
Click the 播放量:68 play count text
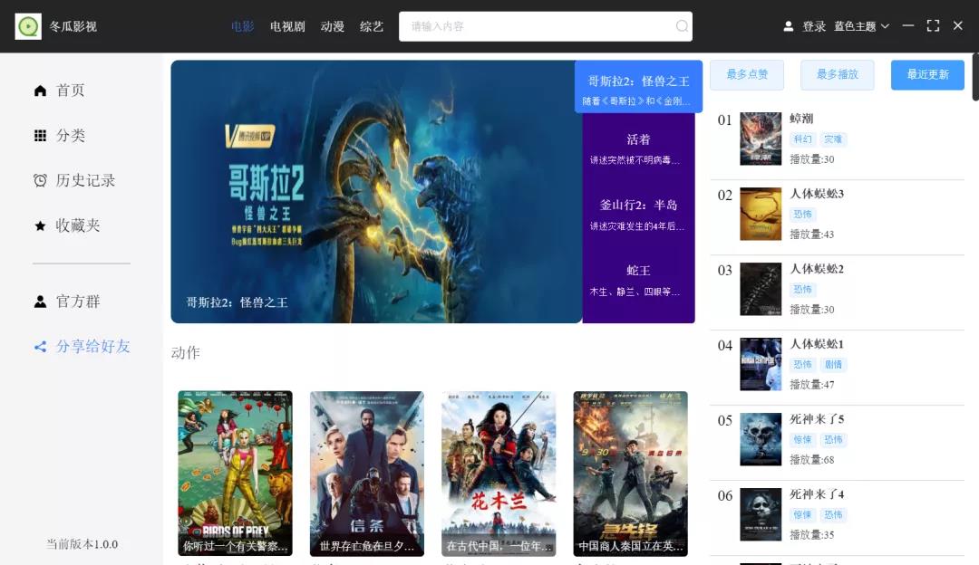point(811,460)
